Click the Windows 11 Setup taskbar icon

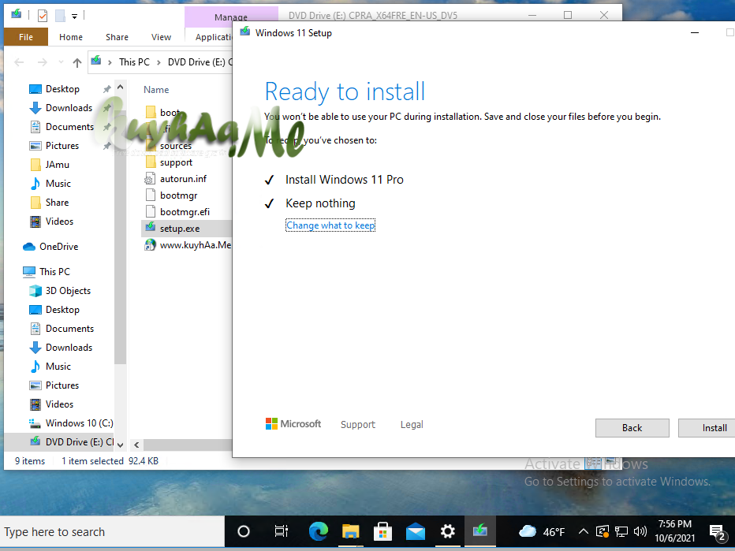click(480, 531)
